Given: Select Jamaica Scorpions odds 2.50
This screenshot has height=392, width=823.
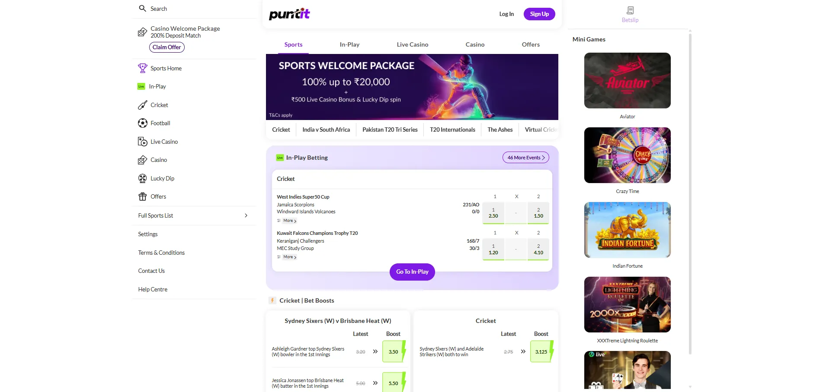Looking at the screenshot, I should pyautogui.click(x=493, y=213).
